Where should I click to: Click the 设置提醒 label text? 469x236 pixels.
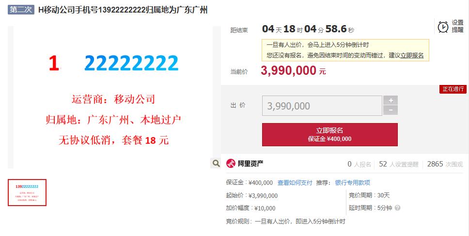point(457,26)
